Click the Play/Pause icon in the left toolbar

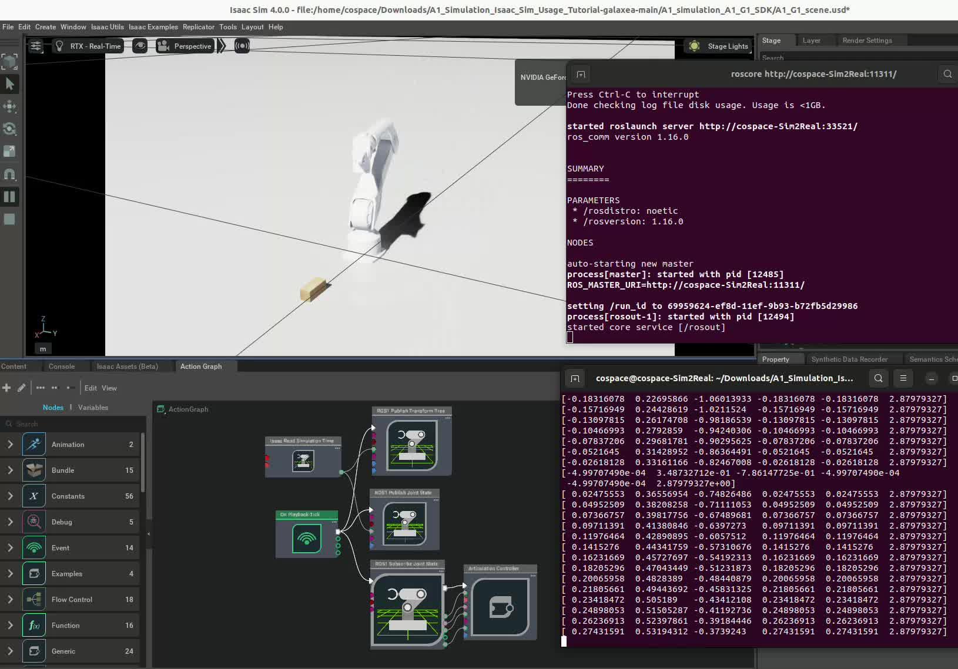pos(10,197)
